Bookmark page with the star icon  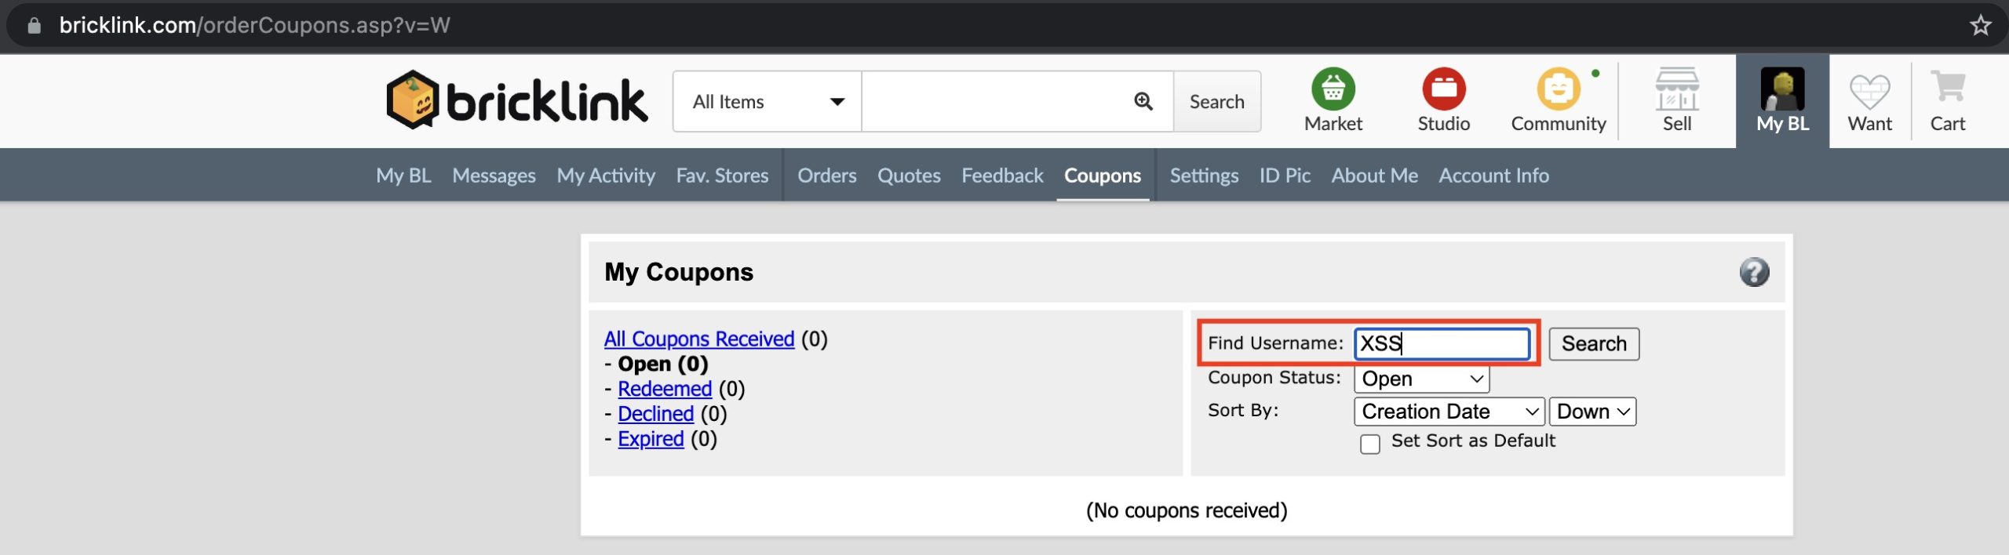click(x=1981, y=26)
